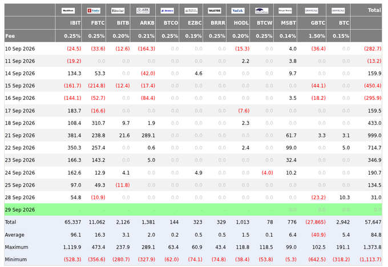
Task: Click the (19.2) IBIT value on 11 Sep
Action: coord(74,61)
